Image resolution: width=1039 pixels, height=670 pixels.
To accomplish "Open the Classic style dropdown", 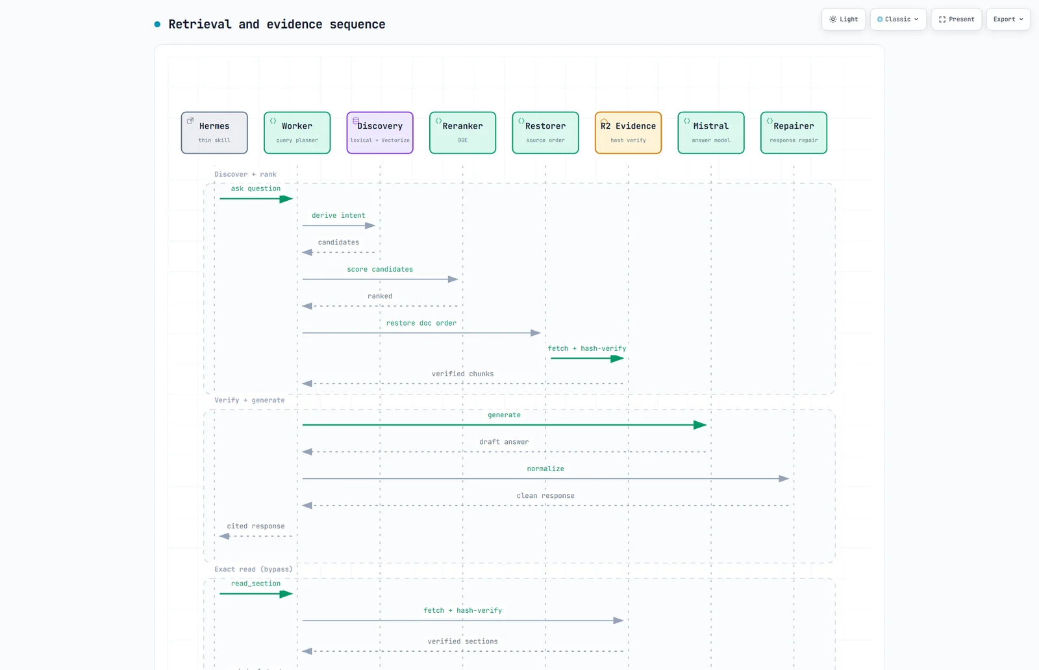I will [898, 19].
